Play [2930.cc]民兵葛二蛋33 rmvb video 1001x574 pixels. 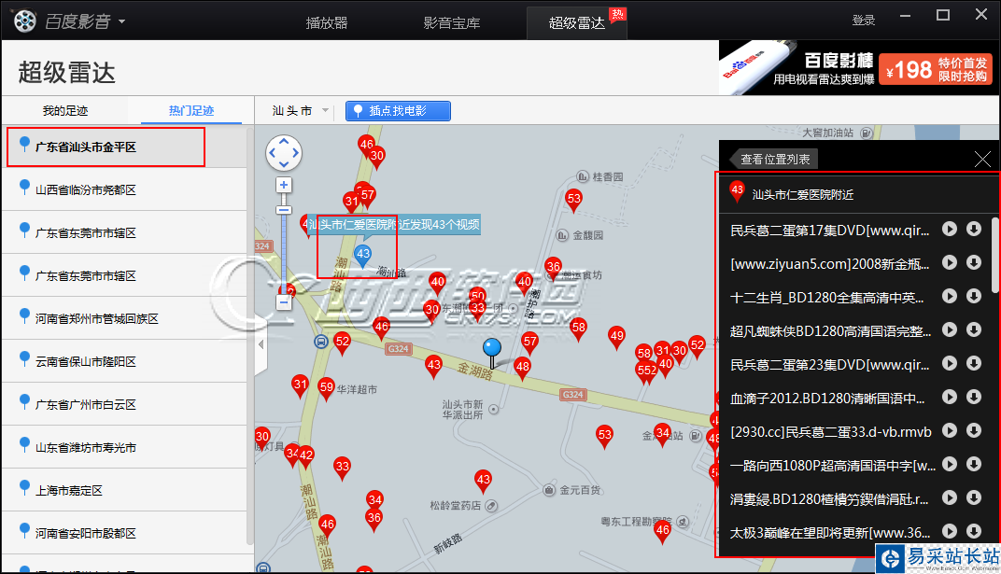pos(950,430)
